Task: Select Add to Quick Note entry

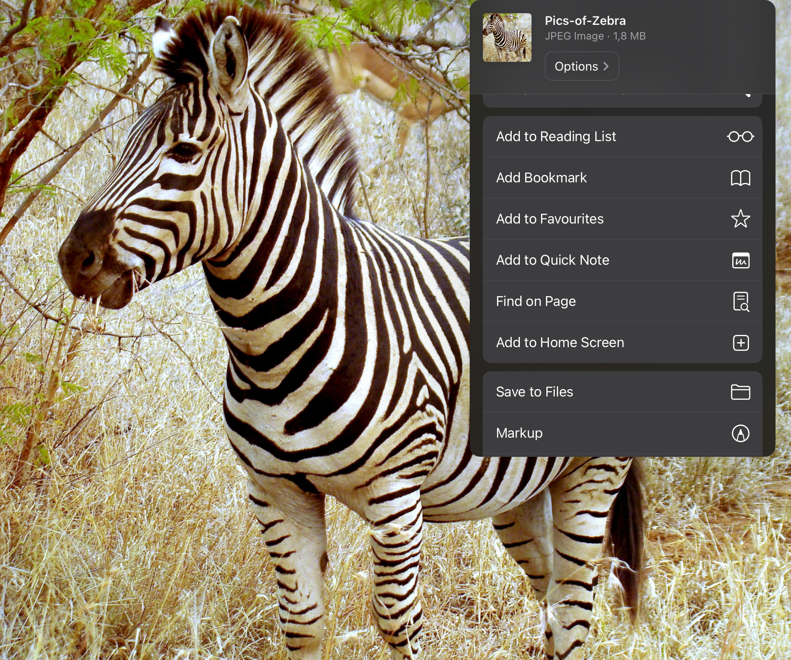Action: click(552, 260)
